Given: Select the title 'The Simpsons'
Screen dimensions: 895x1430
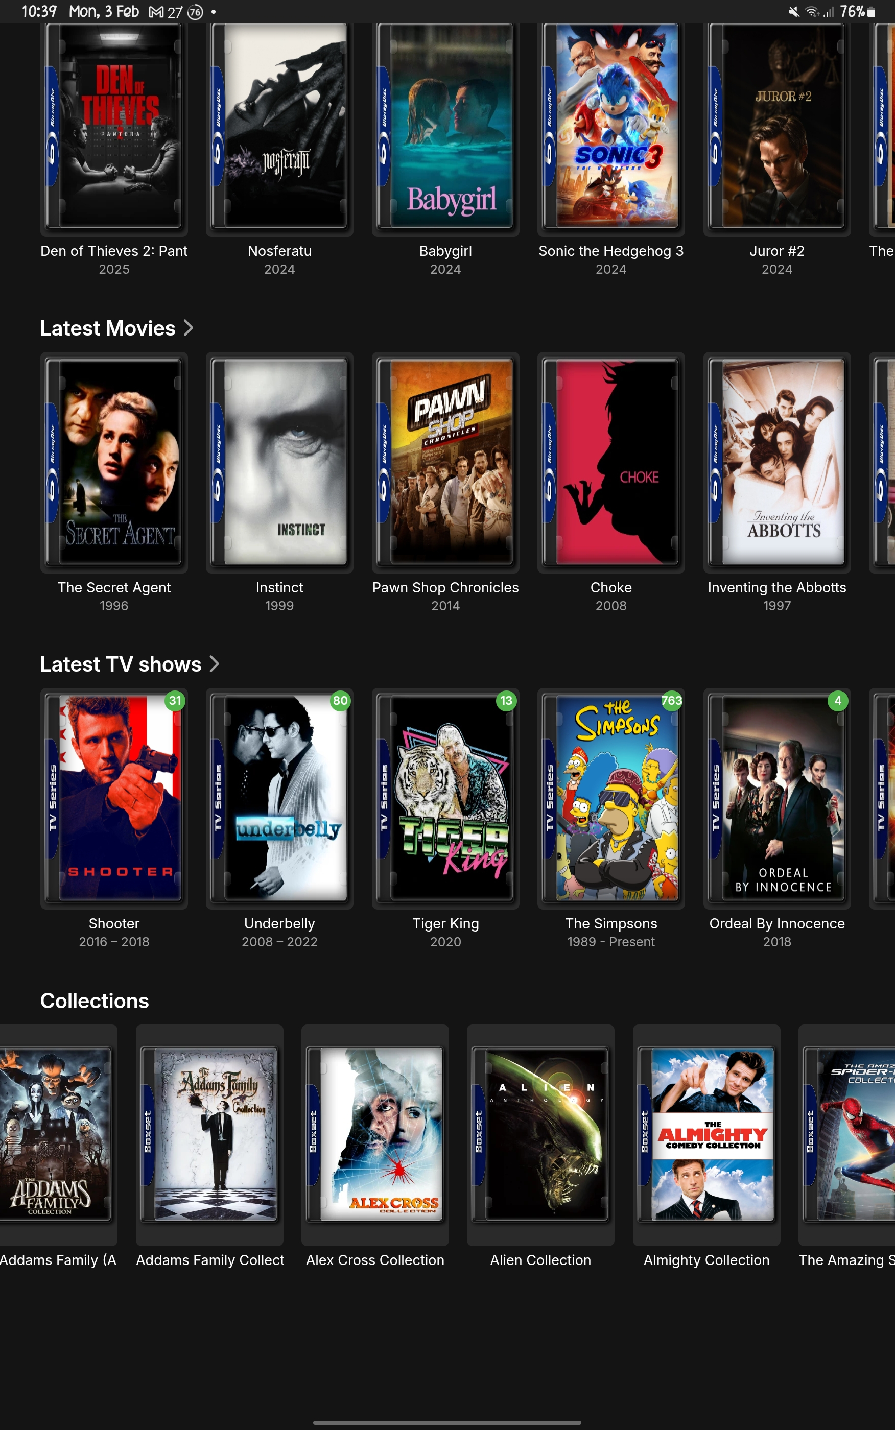Looking at the screenshot, I should pos(611,923).
